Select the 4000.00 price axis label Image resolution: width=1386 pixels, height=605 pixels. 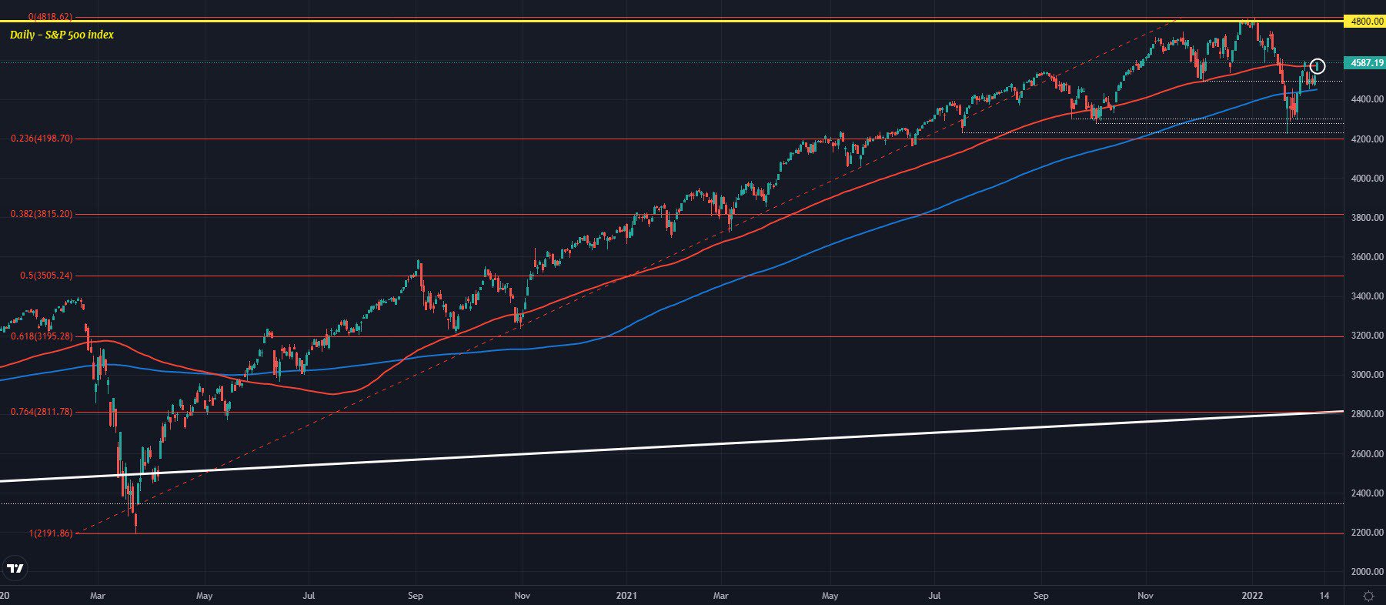[1367, 179]
